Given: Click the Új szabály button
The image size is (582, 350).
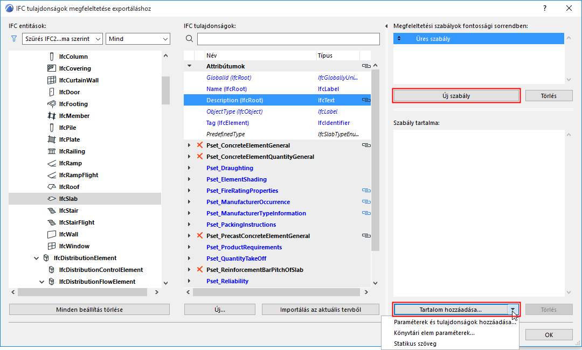Looking at the screenshot, I should (456, 96).
